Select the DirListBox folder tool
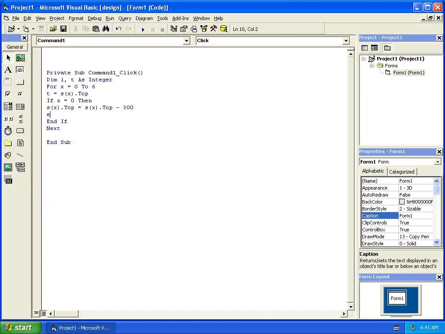Image resolution: width=445 pixels, height=334 pixels. pos(8,143)
